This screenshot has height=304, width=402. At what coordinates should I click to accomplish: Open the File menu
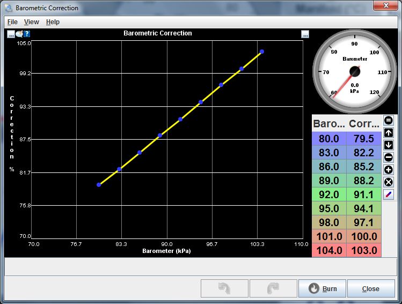pyautogui.click(x=12, y=22)
